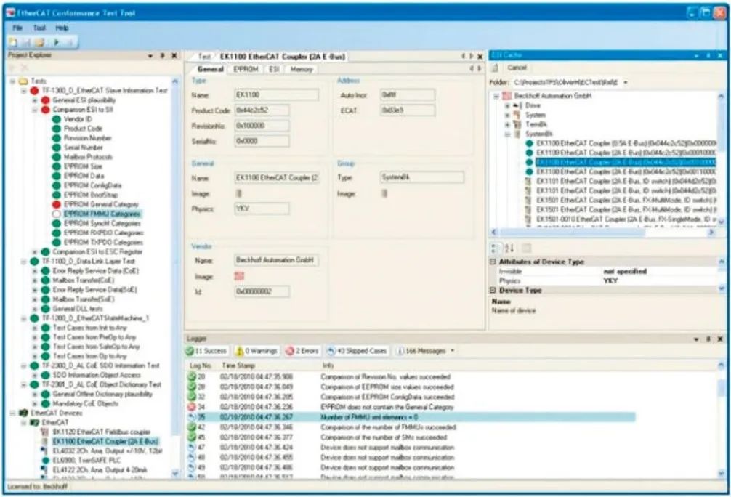Collapse the Attributes of Device Type section
Image resolution: width=731 pixels, height=497 pixels.
(x=493, y=262)
